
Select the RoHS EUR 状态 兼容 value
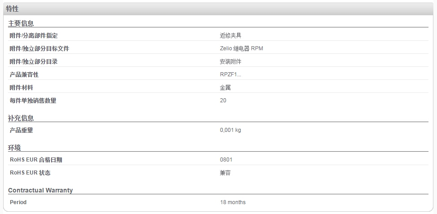(225, 173)
